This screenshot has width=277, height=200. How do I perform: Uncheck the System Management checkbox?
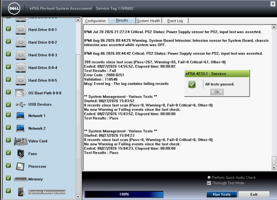pos(8,191)
